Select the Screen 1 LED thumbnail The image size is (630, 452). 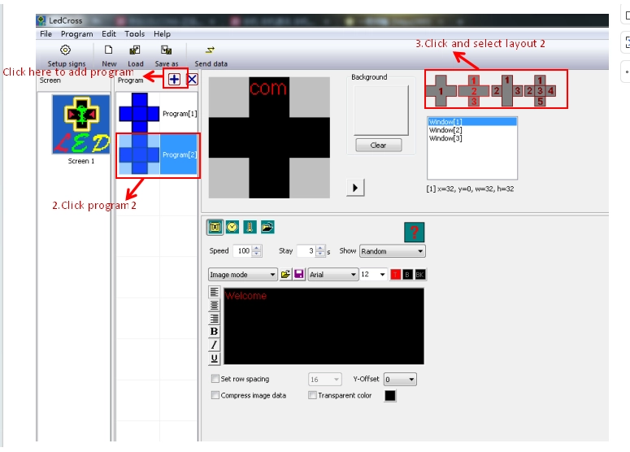(80, 124)
